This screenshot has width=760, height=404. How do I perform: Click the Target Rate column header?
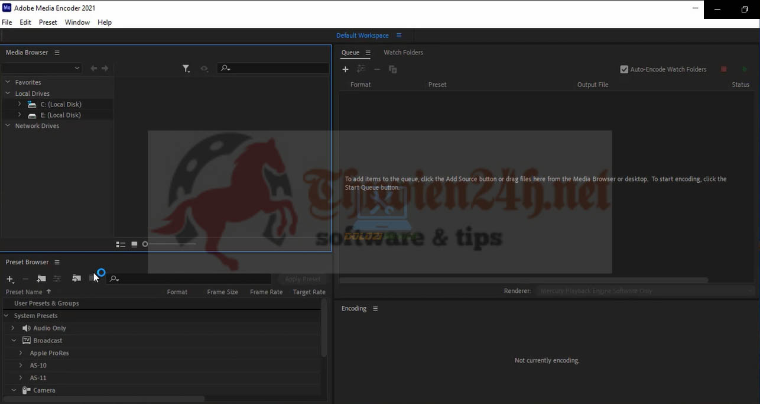(309, 292)
